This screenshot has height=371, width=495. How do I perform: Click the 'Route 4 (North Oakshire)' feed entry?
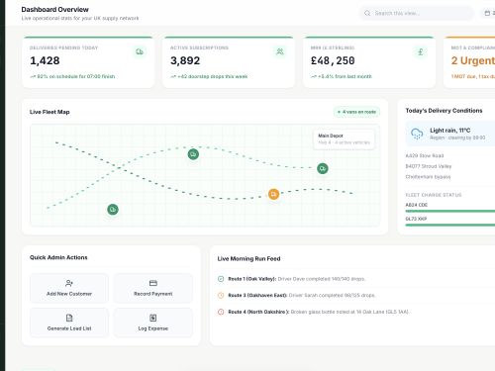pos(356,312)
